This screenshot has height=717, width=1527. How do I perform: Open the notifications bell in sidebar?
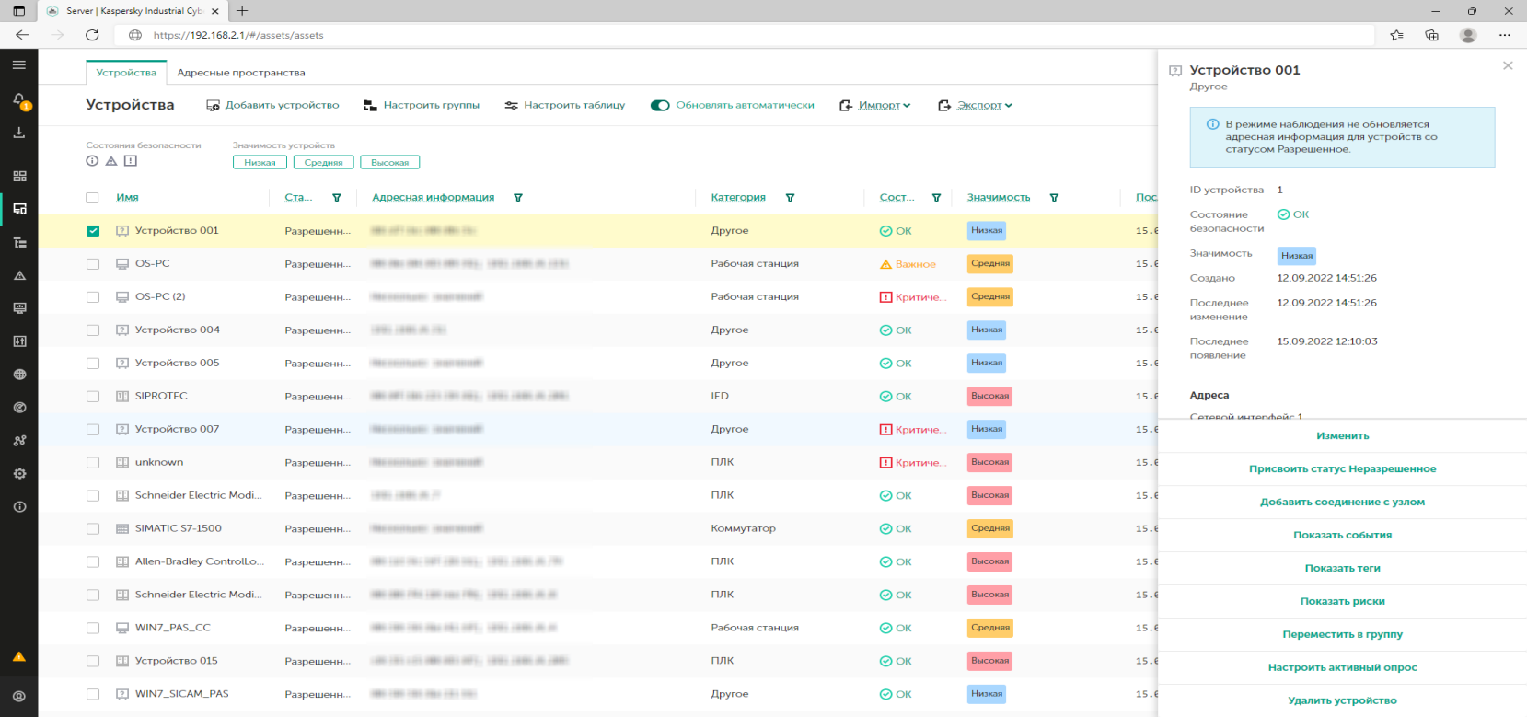[19, 99]
